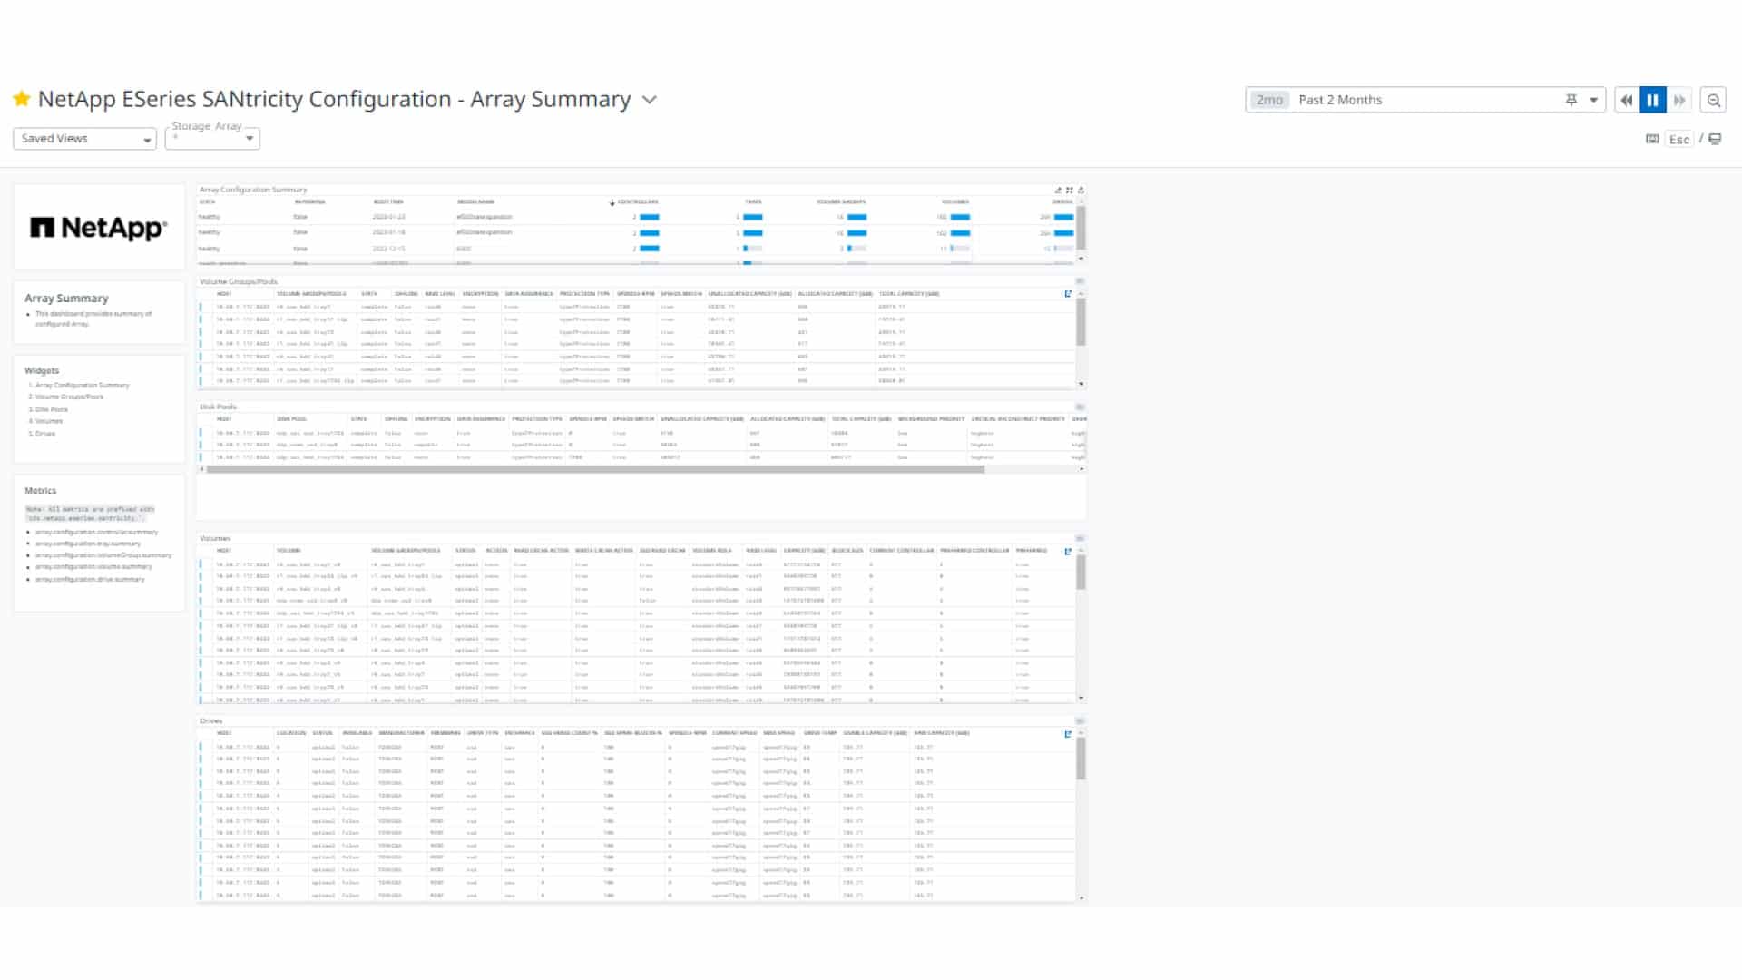
Task: Expand the dashboard title chevron menu
Action: [650, 100]
